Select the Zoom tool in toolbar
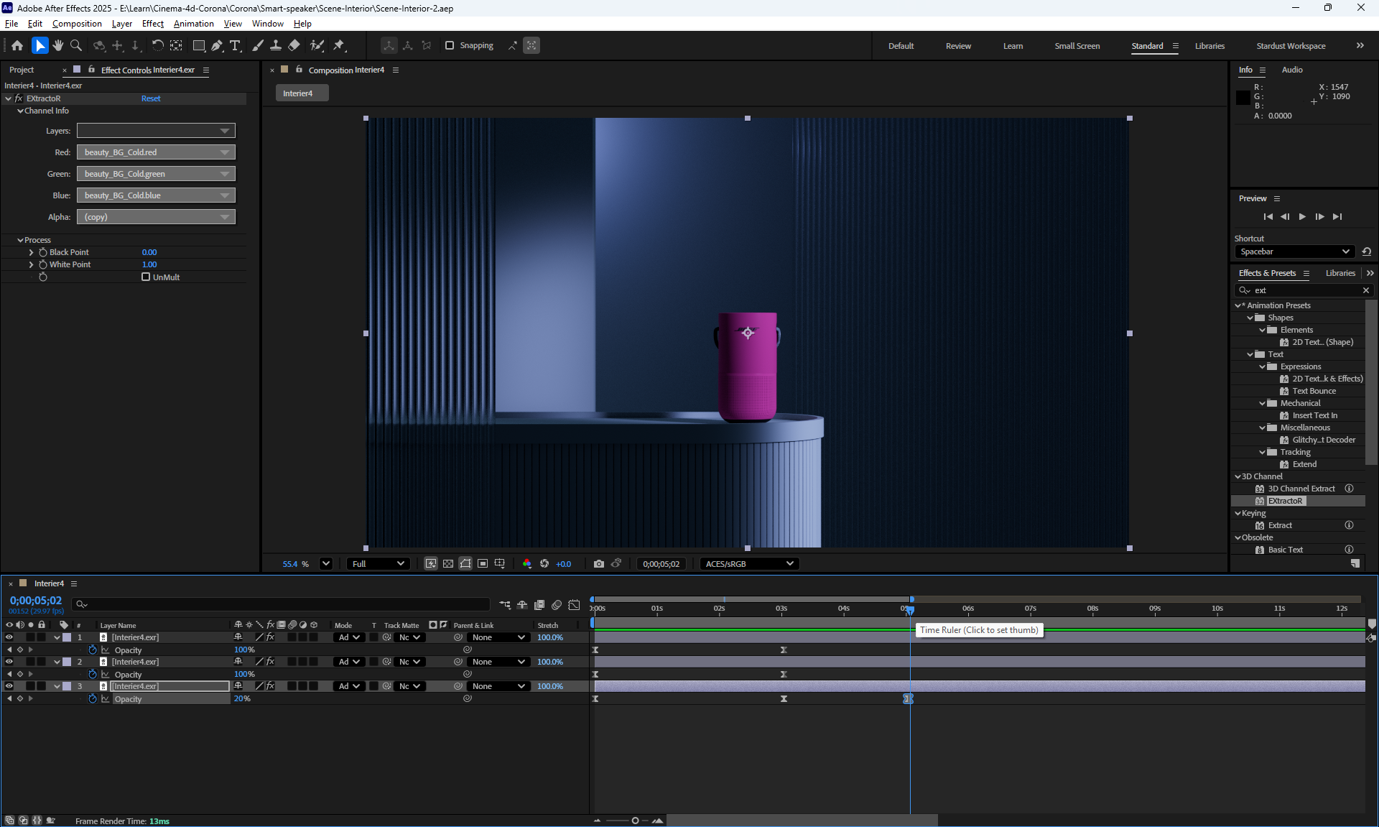 (76, 46)
